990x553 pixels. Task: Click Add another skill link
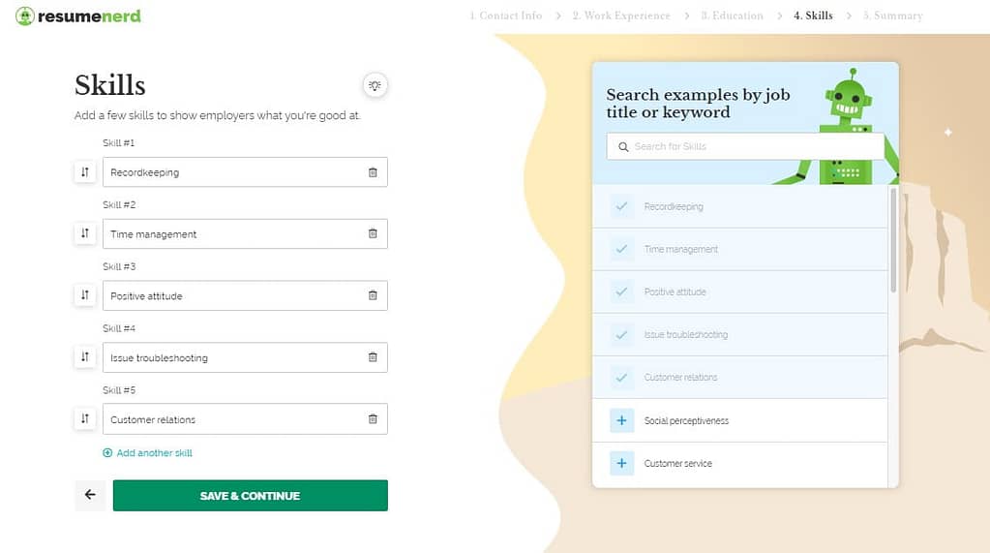pyautogui.click(x=148, y=453)
